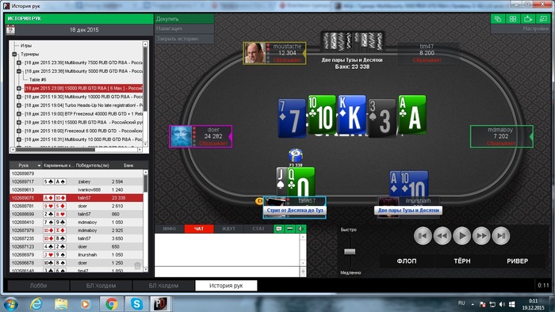555x312 pixels.
Task: Click the moustache player avatar
Action: pos(255,53)
